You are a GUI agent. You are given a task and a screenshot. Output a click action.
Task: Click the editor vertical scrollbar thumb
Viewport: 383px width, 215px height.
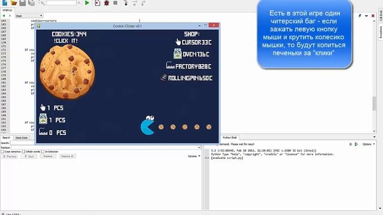(374, 103)
